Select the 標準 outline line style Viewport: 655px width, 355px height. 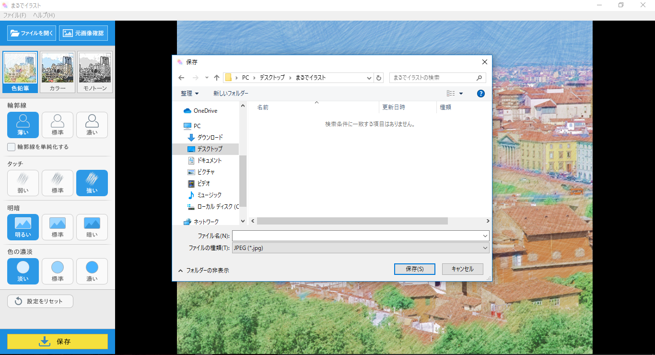(57, 125)
